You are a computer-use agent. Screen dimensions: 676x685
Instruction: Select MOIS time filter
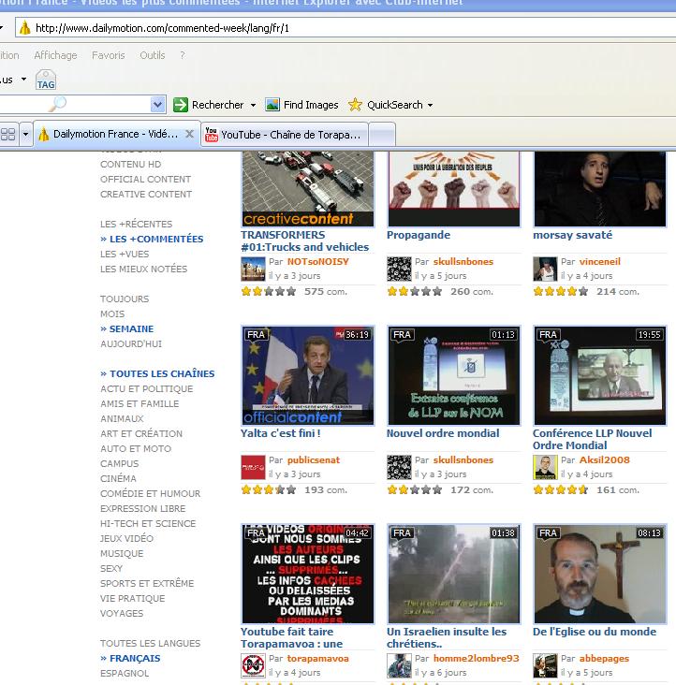112,313
